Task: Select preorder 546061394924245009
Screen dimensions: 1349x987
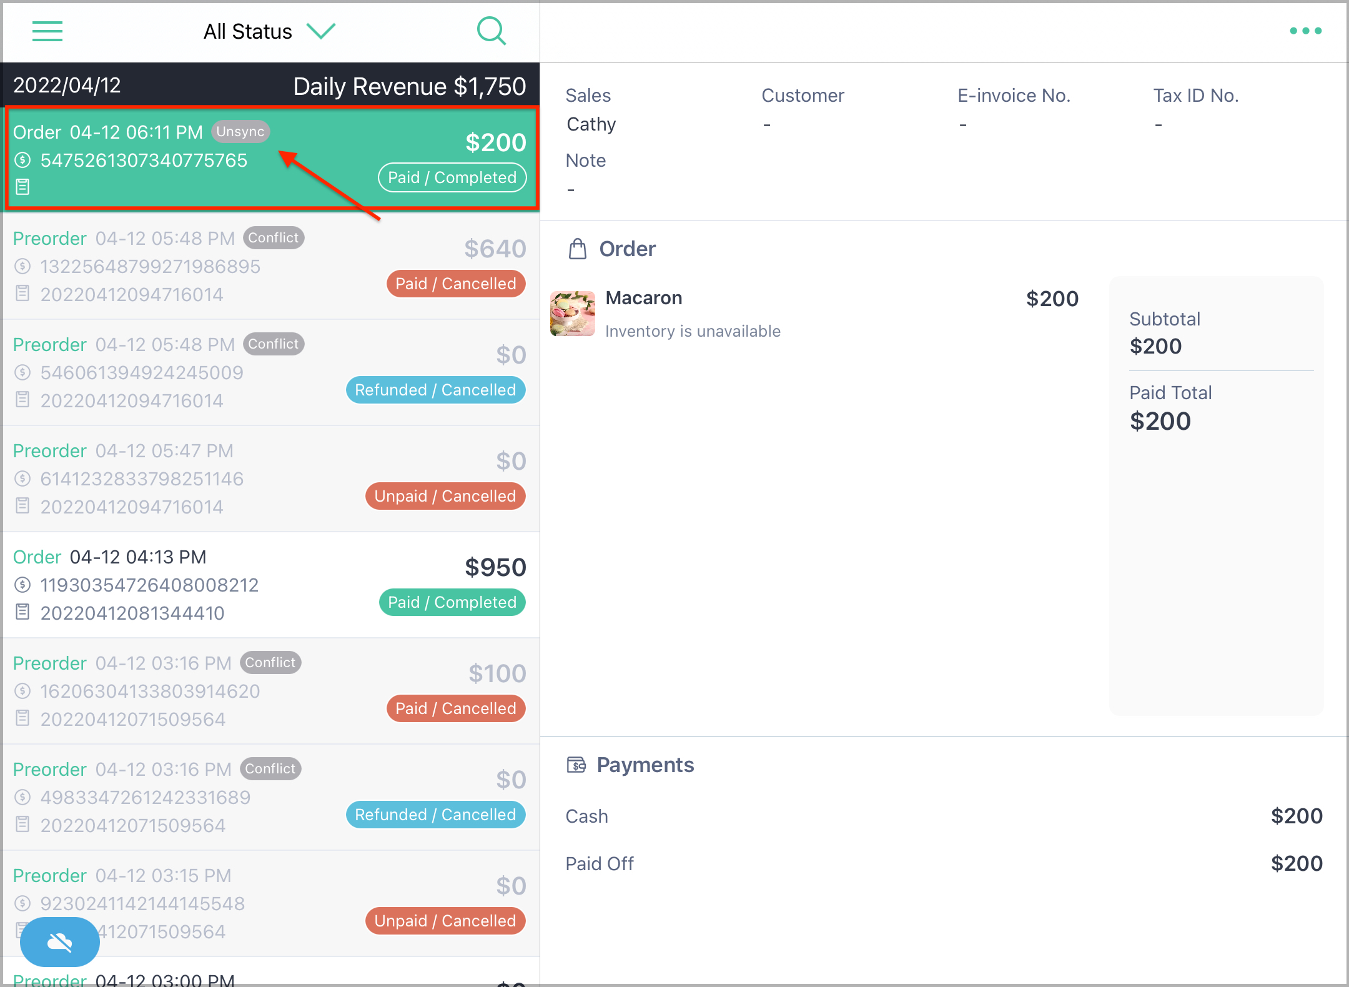Action: tap(271, 372)
